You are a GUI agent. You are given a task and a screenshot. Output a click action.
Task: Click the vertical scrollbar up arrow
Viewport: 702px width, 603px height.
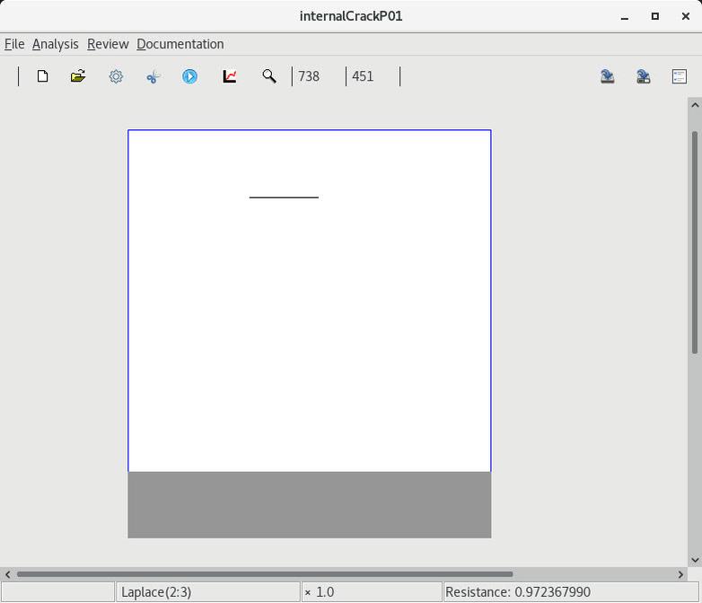(695, 105)
